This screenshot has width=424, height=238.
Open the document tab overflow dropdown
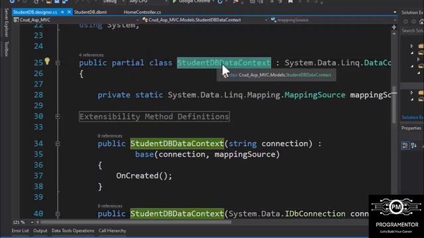click(x=395, y=12)
